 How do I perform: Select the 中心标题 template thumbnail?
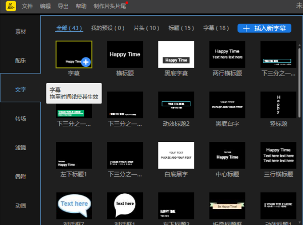(x=227, y=155)
